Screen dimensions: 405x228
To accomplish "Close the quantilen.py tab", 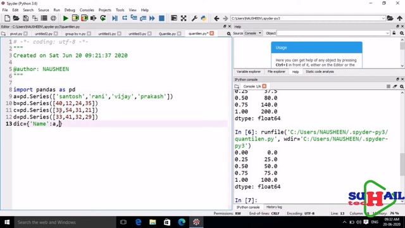I will coord(212,34).
